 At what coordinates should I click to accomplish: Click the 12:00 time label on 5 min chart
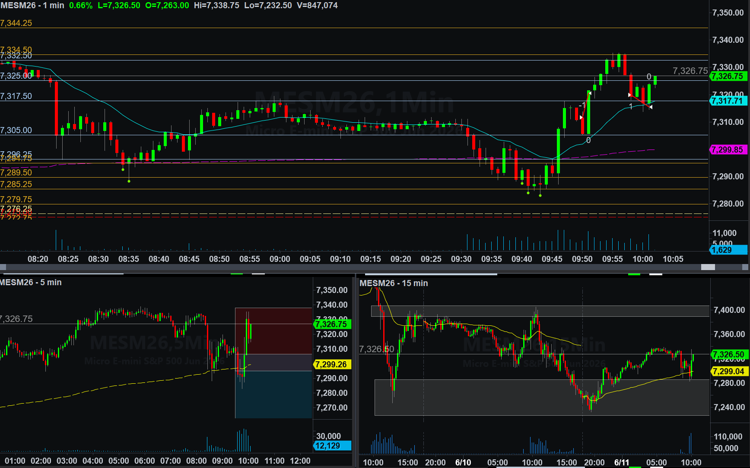[x=300, y=461]
